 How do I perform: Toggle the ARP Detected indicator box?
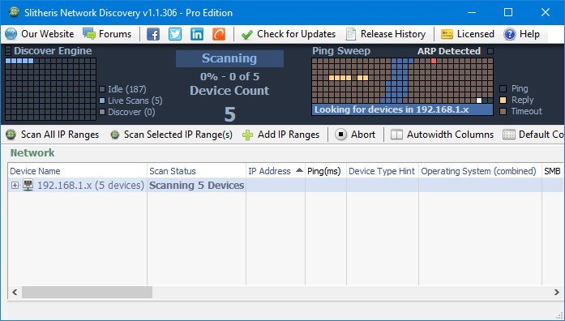490,51
